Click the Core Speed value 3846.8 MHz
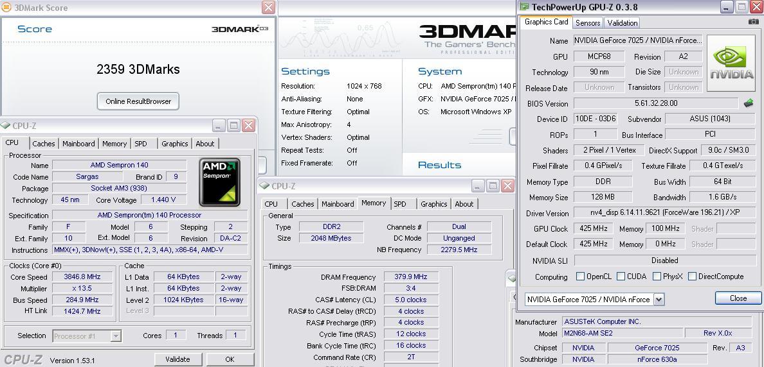This screenshot has height=367, width=764. (x=82, y=277)
